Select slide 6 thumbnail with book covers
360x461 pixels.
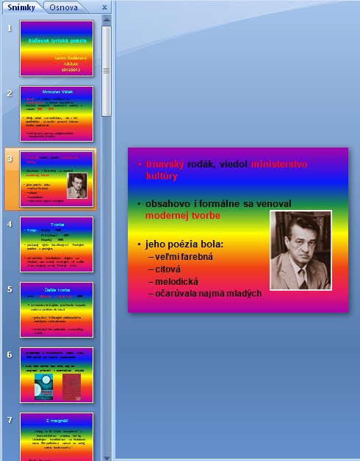click(57, 375)
